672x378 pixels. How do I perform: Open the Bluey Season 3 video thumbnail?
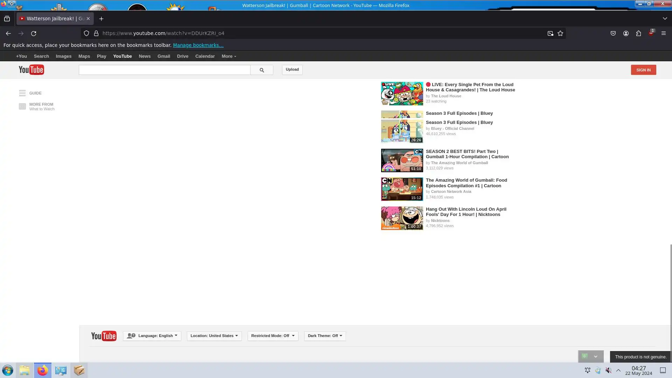coord(402,131)
